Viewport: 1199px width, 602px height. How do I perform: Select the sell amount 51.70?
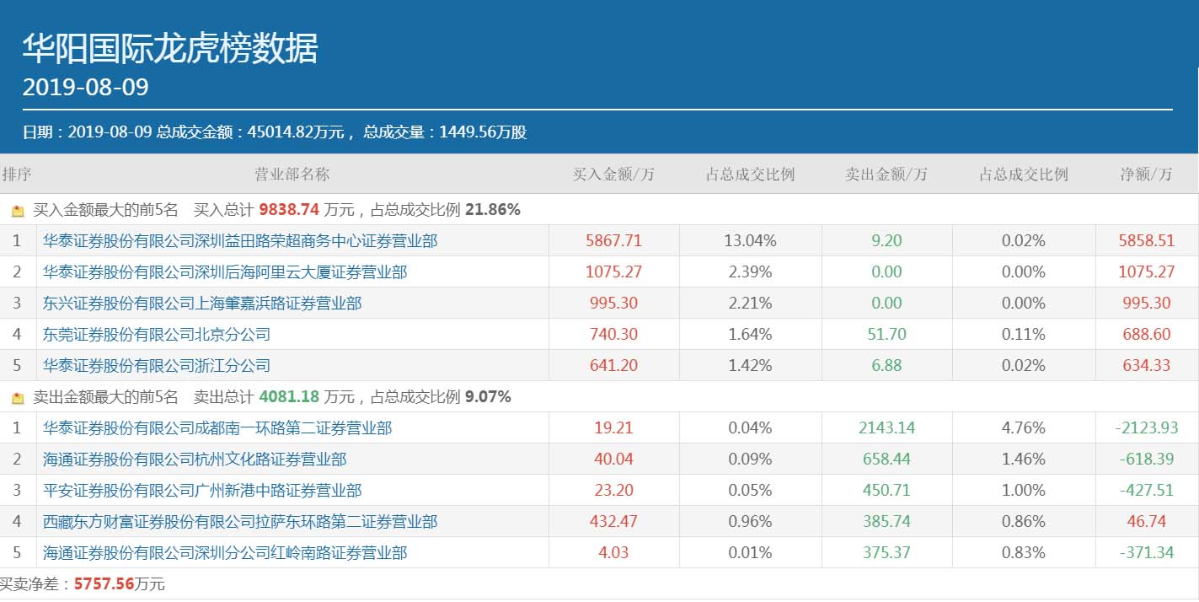point(886,335)
